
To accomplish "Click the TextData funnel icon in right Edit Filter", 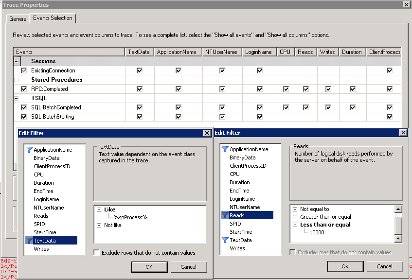I will [225, 240].
